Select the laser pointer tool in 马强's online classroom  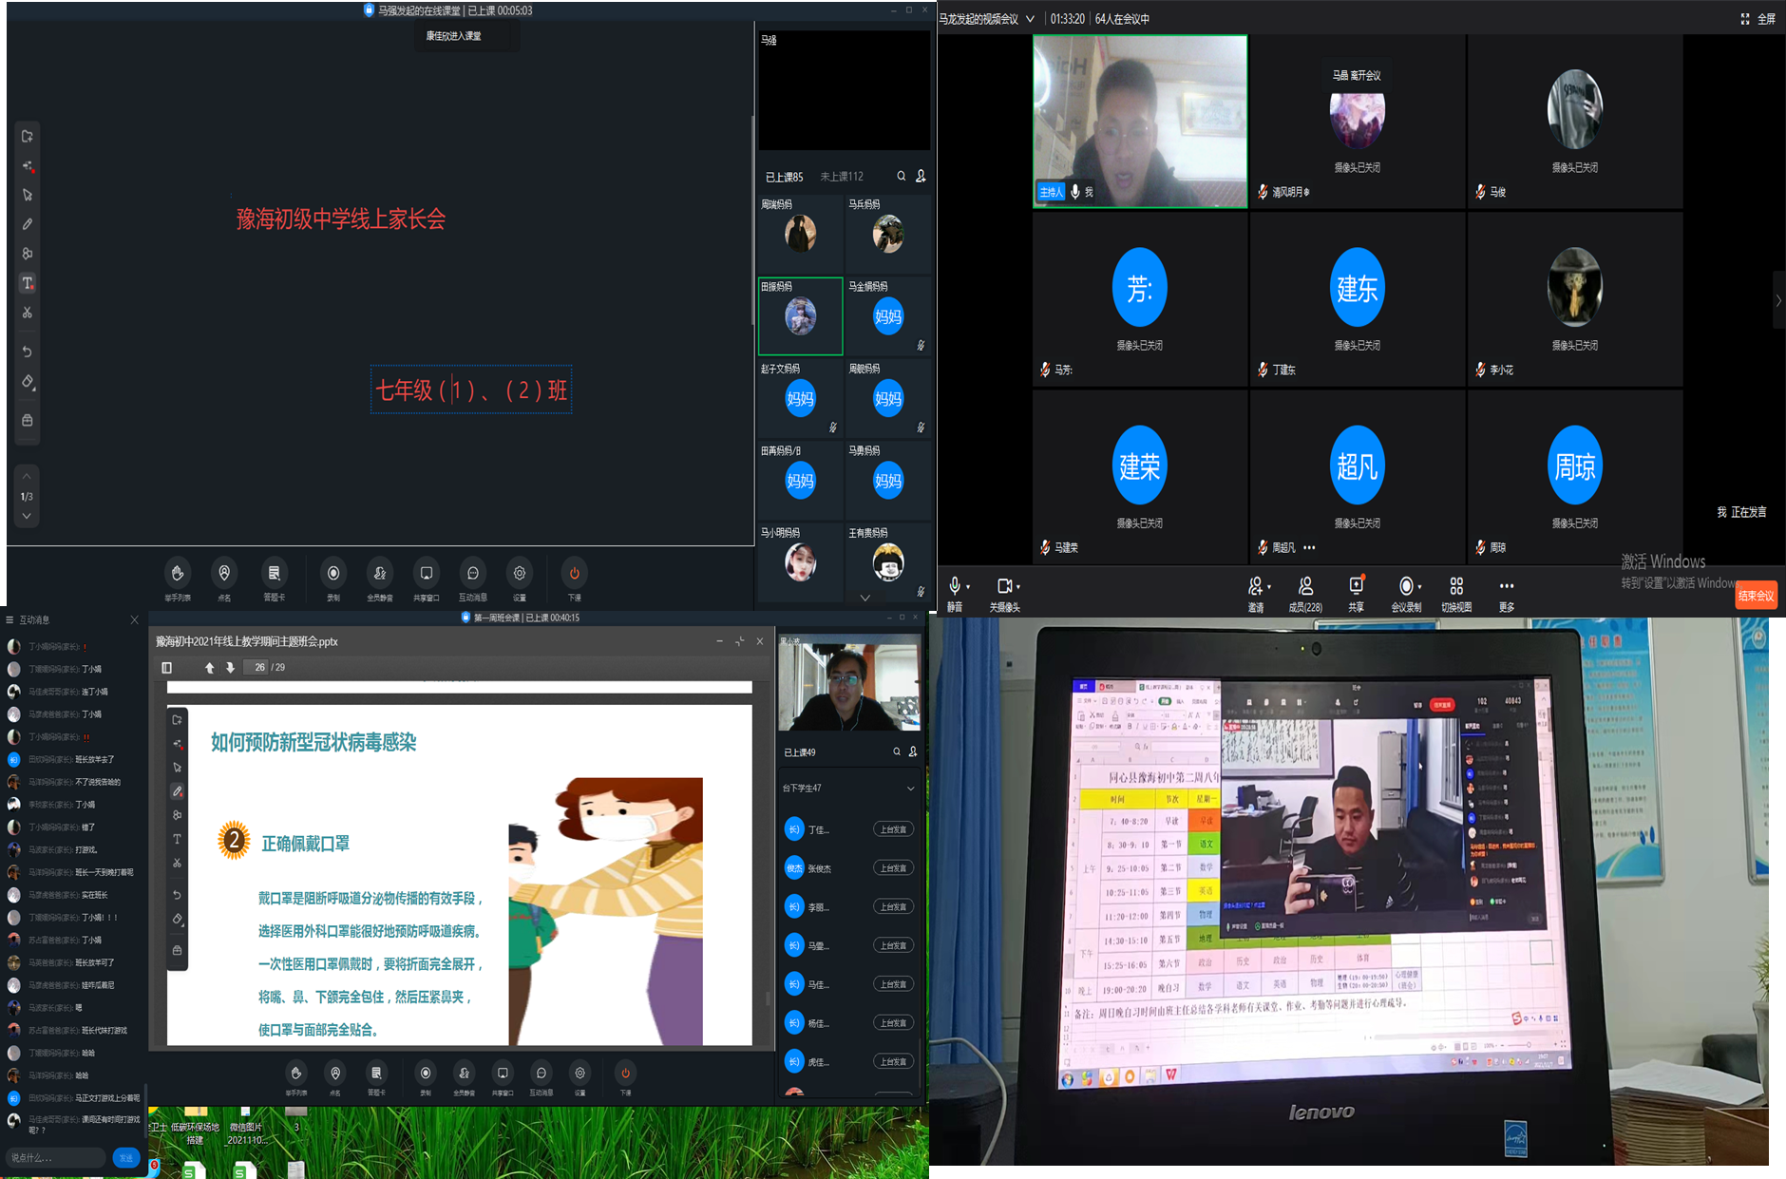[28, 166]
